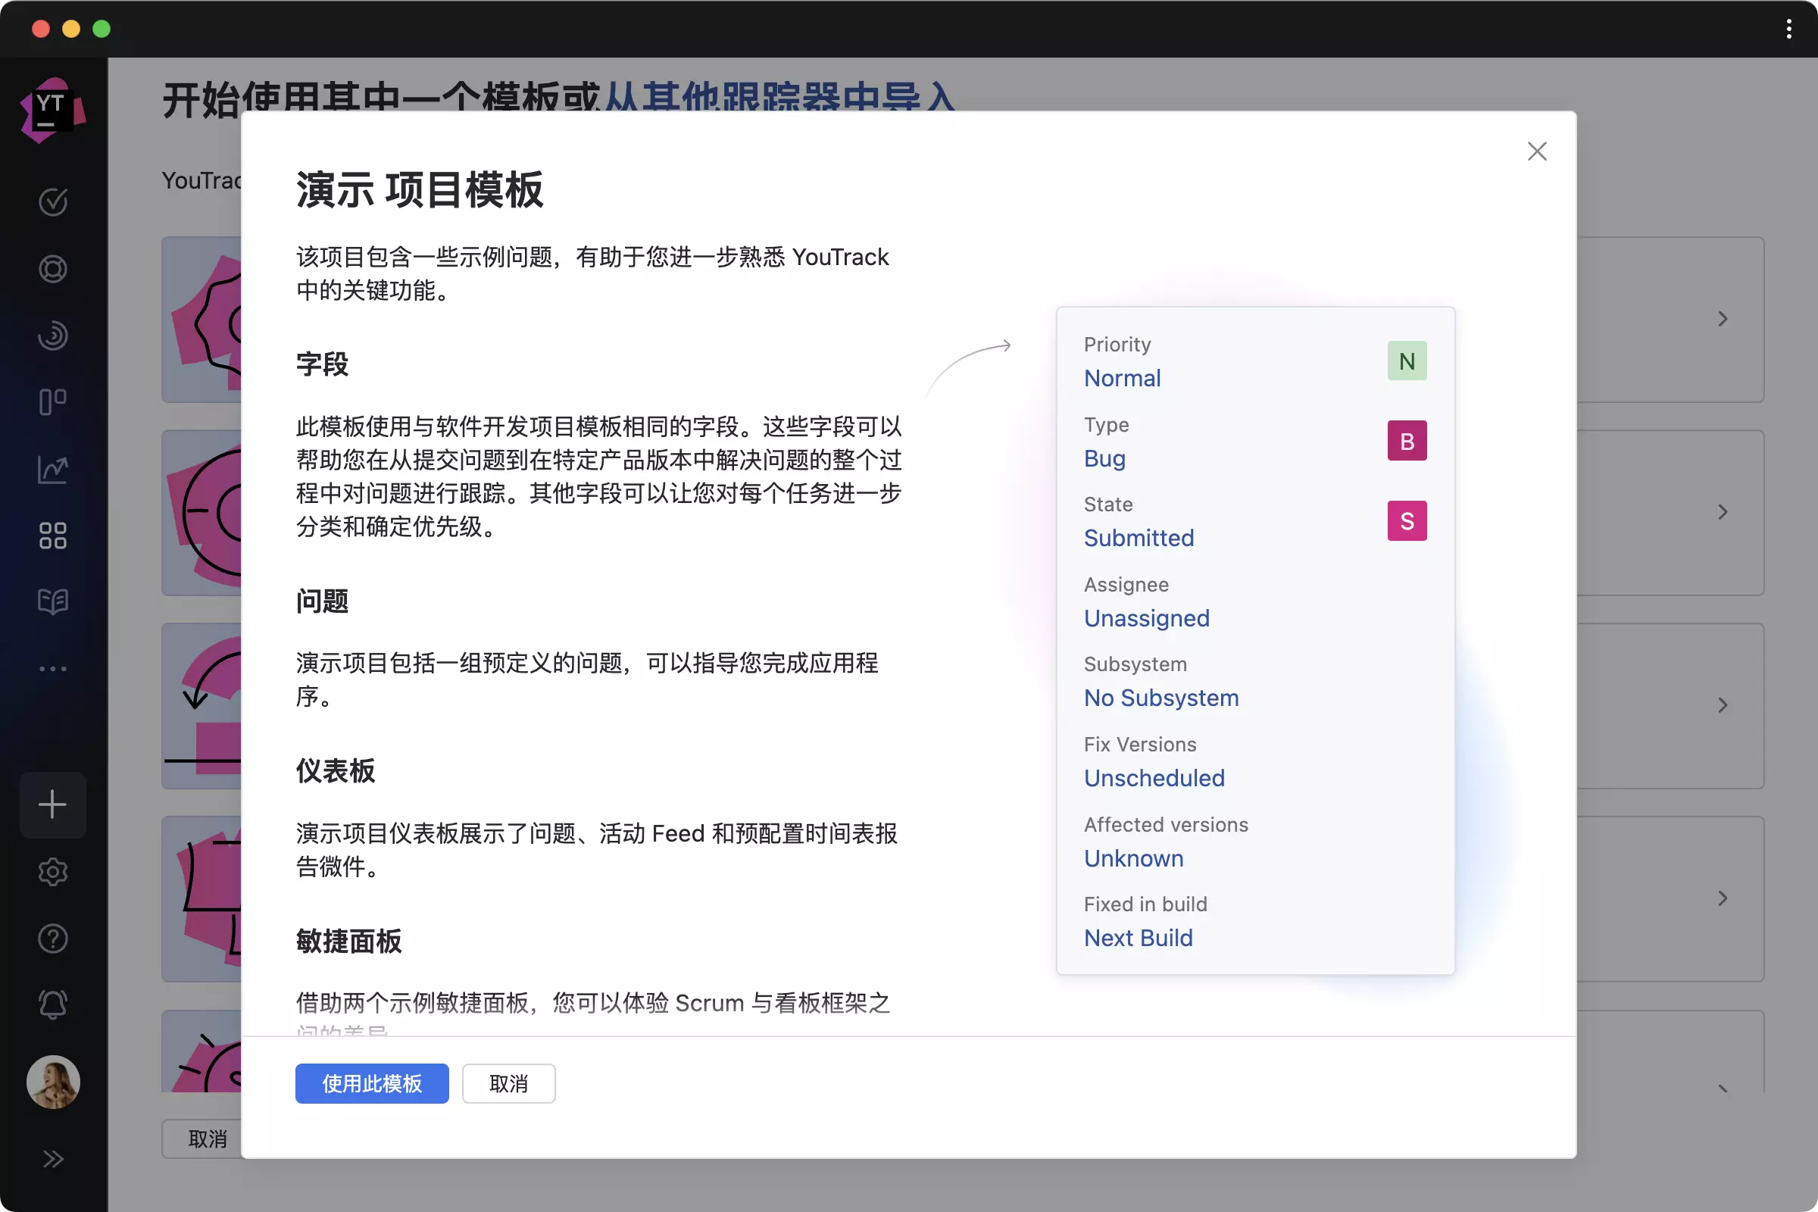Click the magenta S State swatch
Screen dimensions: 1818x1212
(1406, 521)
